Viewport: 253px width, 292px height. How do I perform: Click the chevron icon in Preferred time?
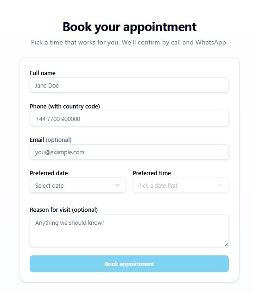[220, 185]
